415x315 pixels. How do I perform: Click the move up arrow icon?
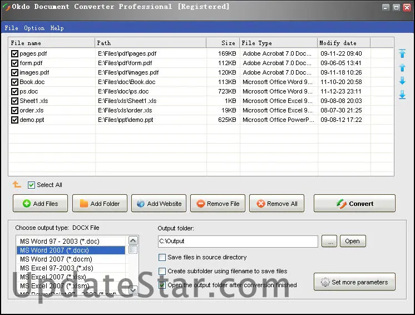coord(402,67)
